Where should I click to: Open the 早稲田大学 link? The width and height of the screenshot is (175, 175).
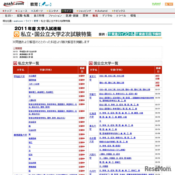pyautogui.click(x=19, y=77)
